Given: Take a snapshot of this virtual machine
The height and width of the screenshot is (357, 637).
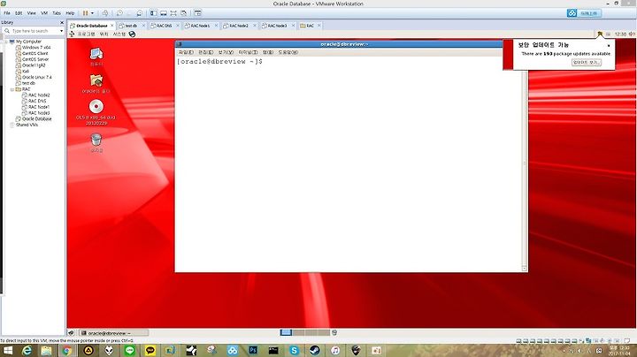Looking at the screenshot, I should click(x=119, y=13).
